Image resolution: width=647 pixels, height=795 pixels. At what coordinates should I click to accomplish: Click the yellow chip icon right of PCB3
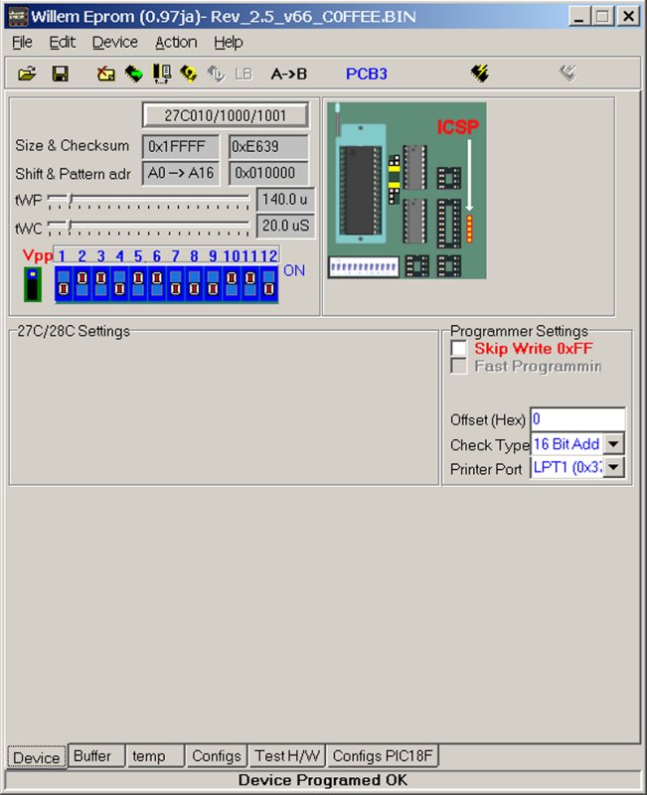480,74
